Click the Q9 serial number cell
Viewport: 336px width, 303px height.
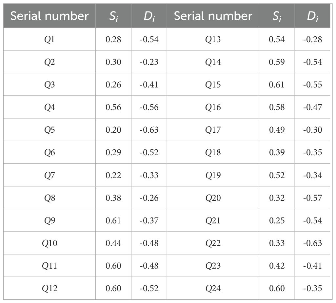pyautogui.click(x=49, y=220)
